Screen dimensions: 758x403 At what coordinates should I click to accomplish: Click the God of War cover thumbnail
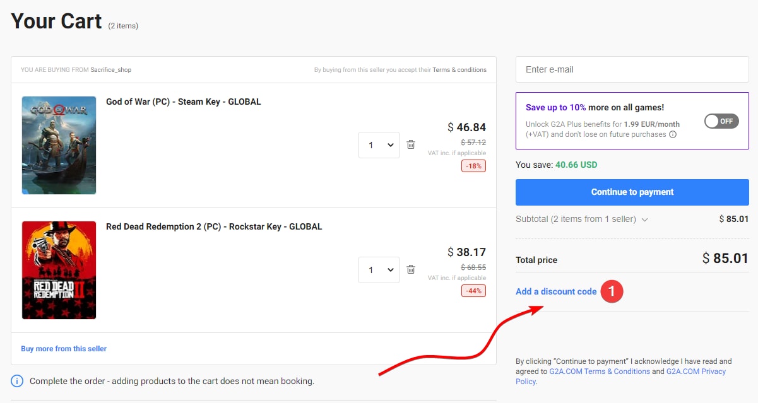pos(59,145)
